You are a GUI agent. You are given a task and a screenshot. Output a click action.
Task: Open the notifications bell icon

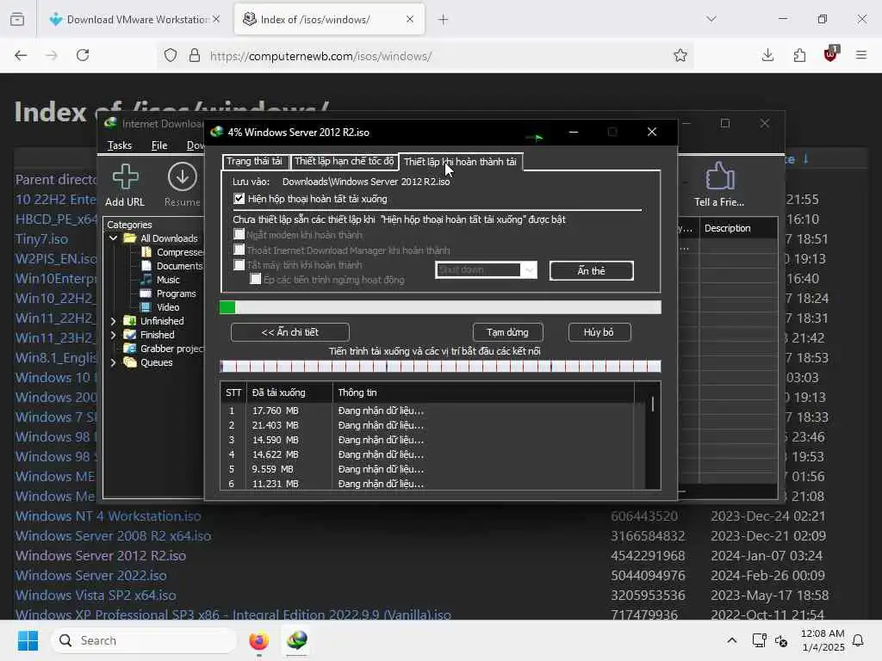(858, 640)
